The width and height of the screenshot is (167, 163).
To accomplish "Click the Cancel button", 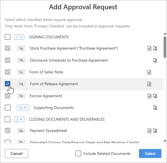I will 17,153.
